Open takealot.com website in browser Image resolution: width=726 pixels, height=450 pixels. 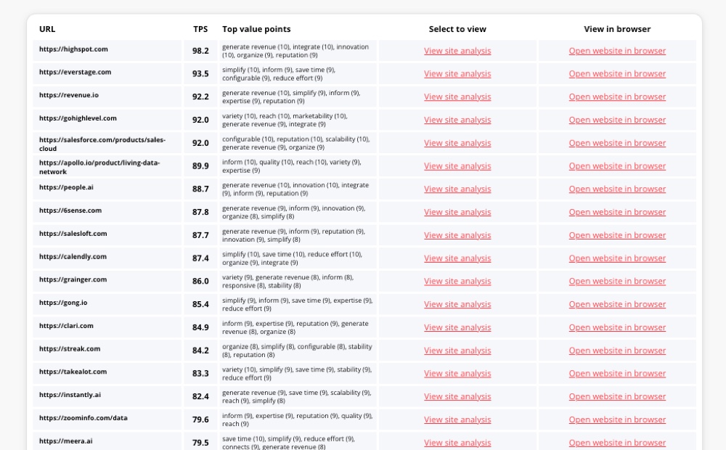point(617,374)
